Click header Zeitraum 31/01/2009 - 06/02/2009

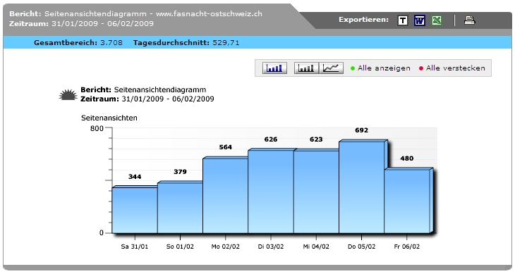(81, 24)
